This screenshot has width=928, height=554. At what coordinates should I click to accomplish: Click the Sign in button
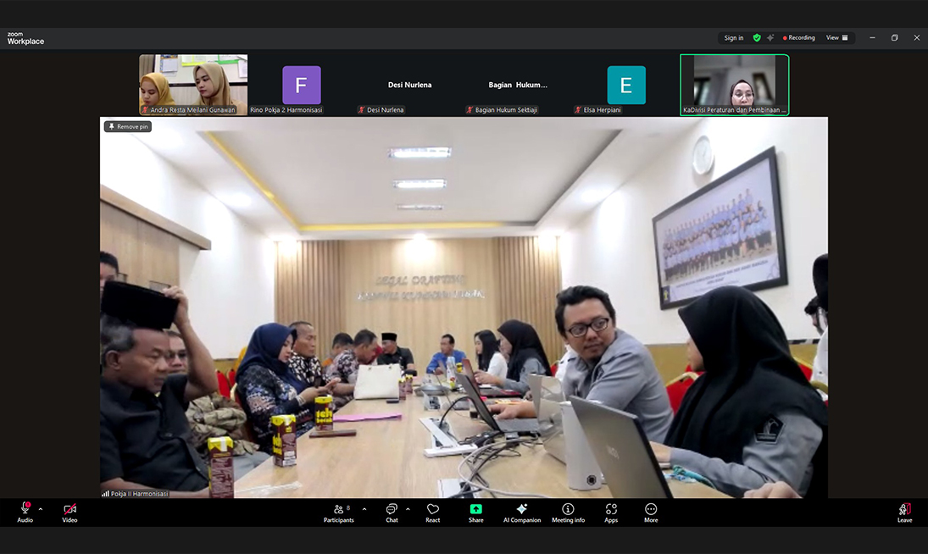coord(733,38)
